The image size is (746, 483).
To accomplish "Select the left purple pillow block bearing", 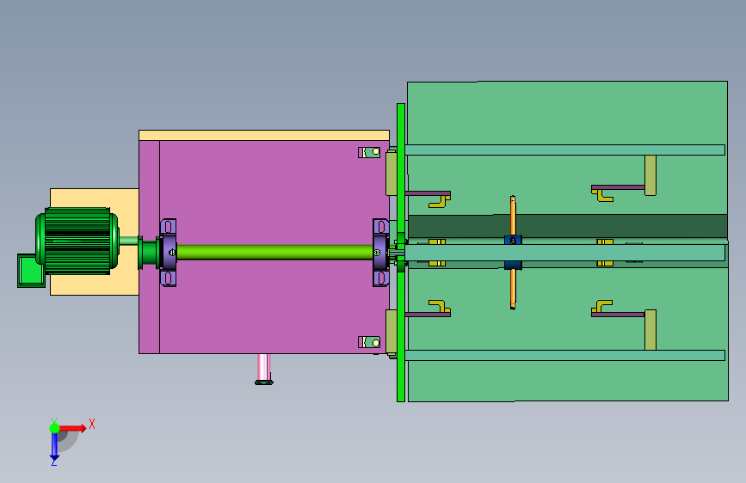I will (168, 253).
